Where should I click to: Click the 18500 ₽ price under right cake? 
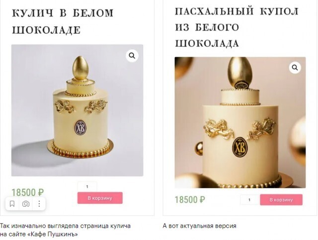[190, 200]
